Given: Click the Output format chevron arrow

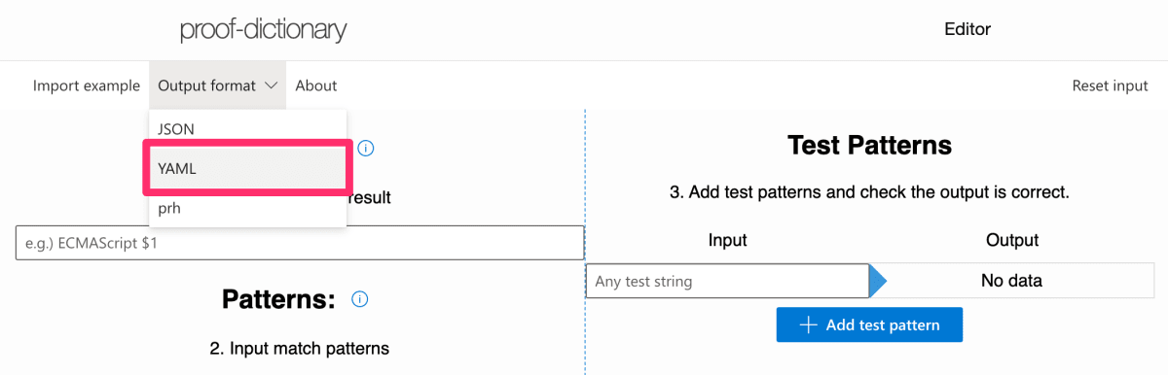Looking at the screenshot, I should click(271, 85).
